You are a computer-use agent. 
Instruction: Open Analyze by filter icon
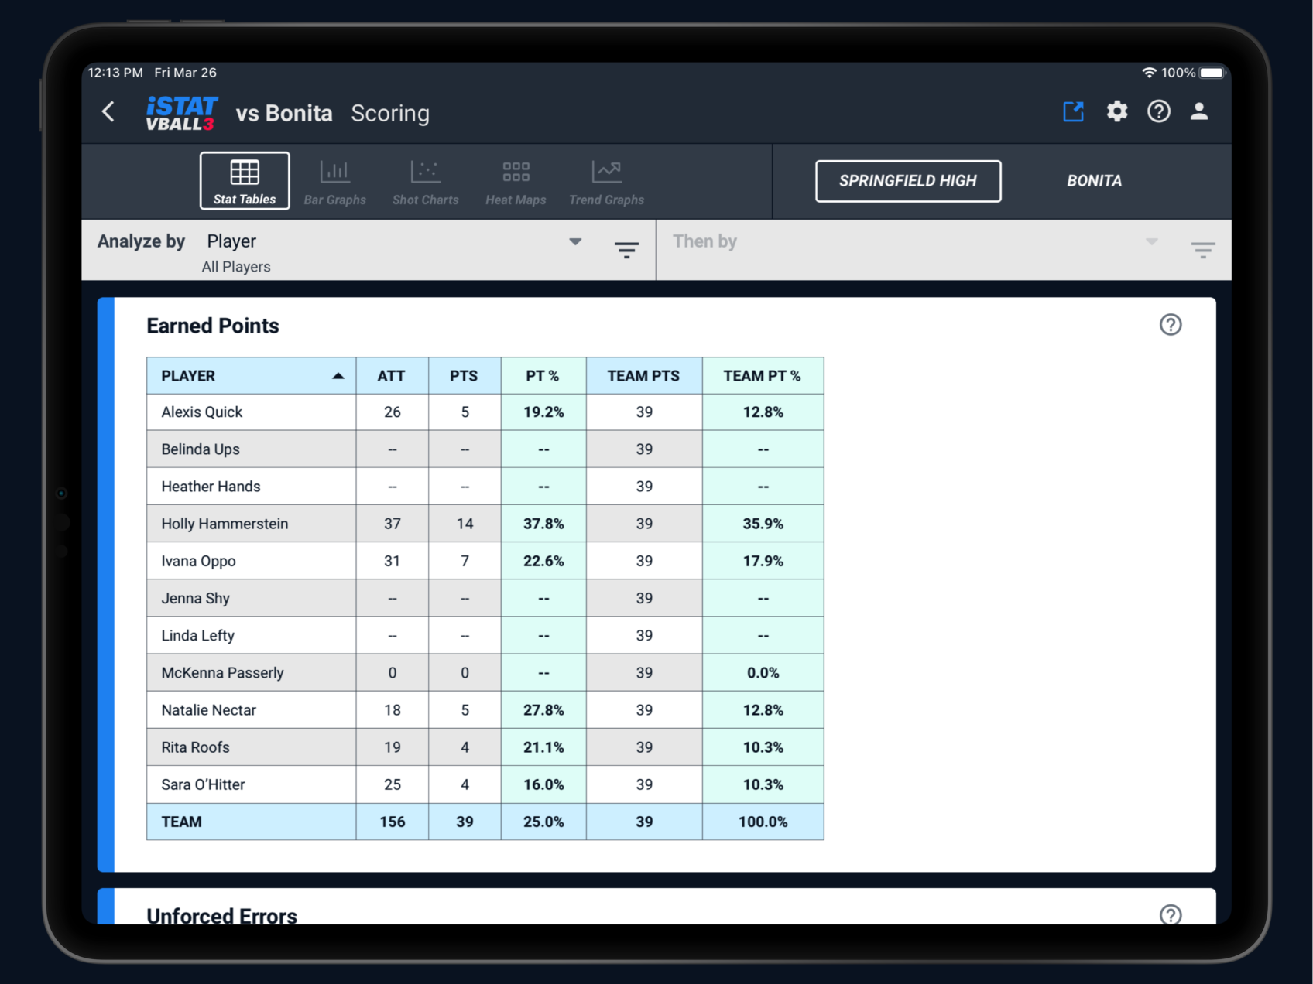pyautogui.click(x=626, y=250)
